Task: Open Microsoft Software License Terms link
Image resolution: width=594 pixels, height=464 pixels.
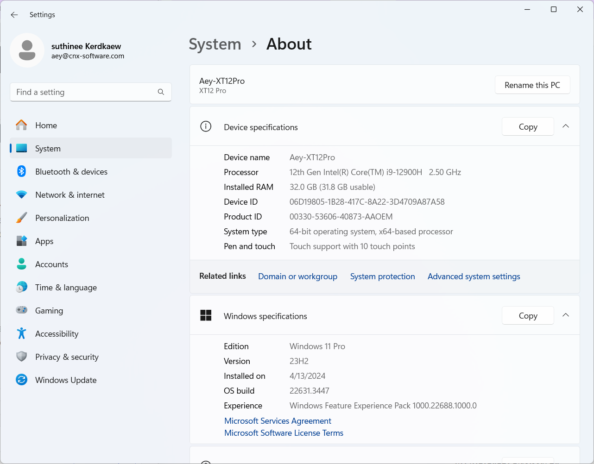Action: 284,433
